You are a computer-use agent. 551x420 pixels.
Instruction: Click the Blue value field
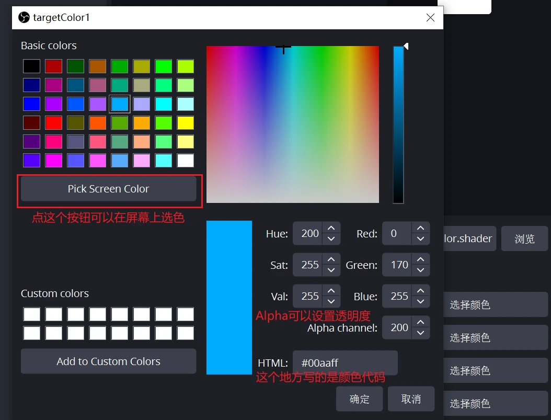398,296
